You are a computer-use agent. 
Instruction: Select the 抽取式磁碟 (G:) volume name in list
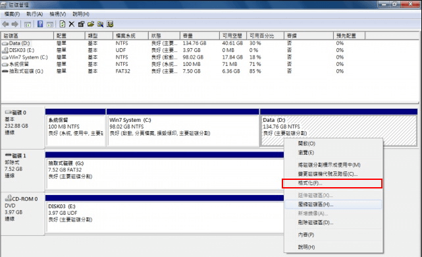coord(26,71)
